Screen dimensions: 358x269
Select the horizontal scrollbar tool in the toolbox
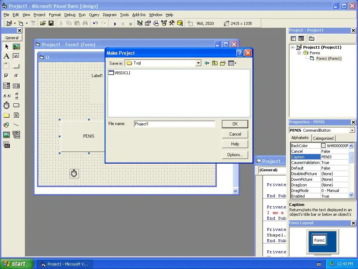7,95
